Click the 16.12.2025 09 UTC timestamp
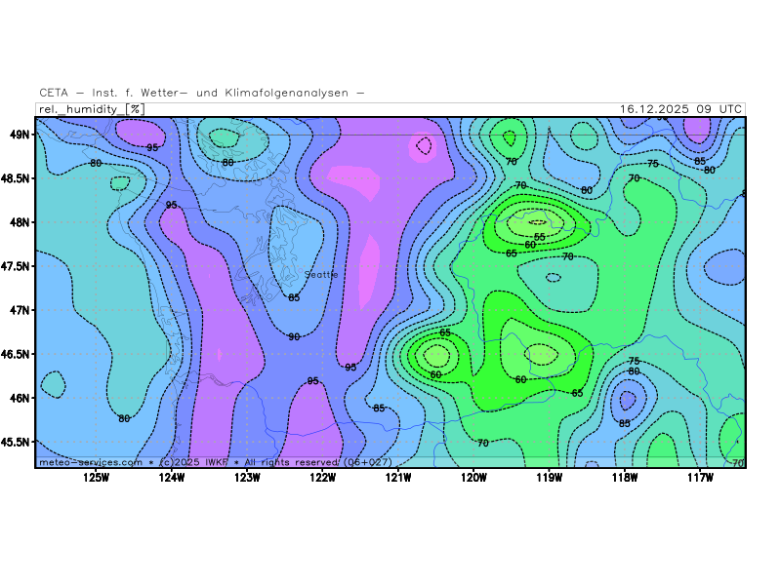This screenshot has width=781, height=585. point(680,109)
